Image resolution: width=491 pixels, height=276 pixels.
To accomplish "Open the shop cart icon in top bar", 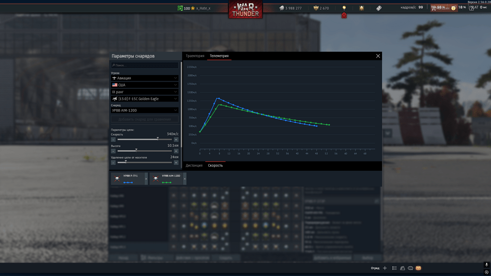I will click(434, 8).
